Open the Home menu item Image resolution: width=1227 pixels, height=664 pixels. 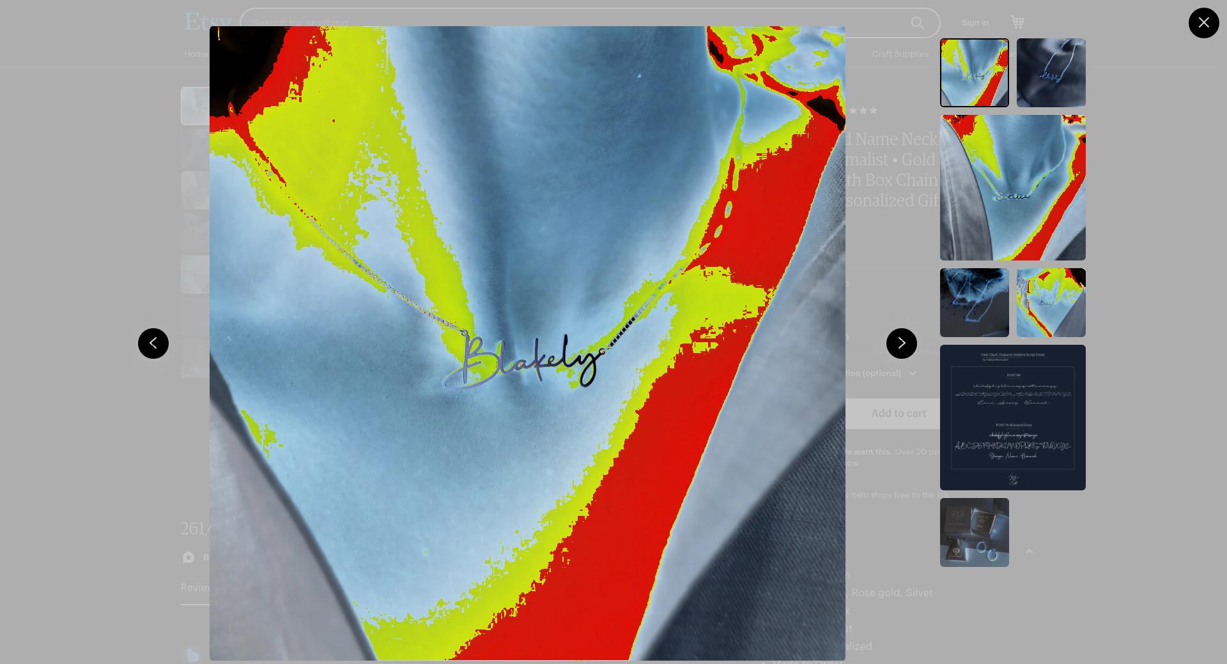(196, 54)
